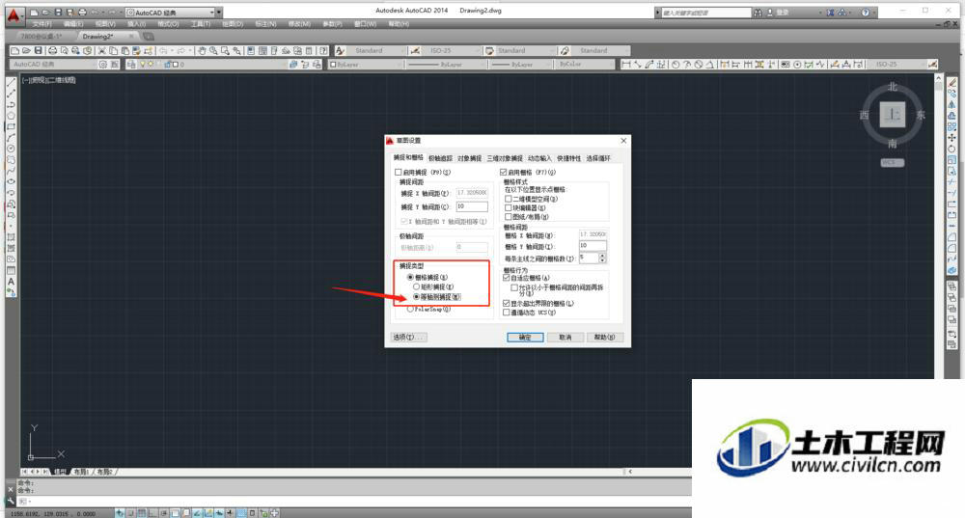Click the Save icon in the standard toolbar

pyautogui.click(x=39, y=50)
